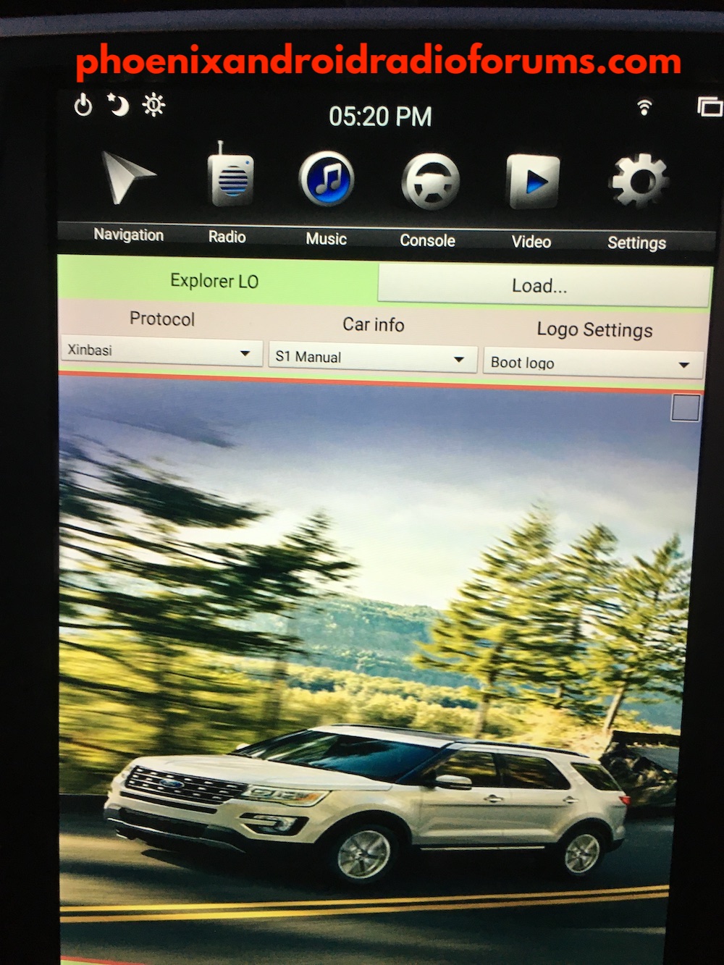Select the Settings label

point(636,243)
